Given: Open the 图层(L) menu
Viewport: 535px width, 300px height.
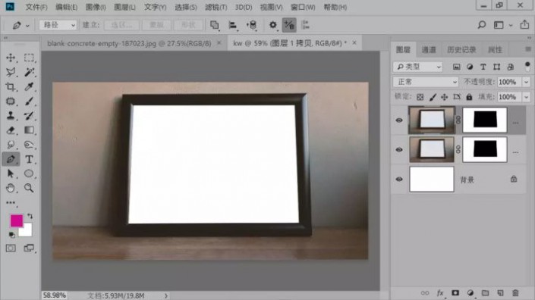Looking at the screenshot, I should tap(124, 7).
